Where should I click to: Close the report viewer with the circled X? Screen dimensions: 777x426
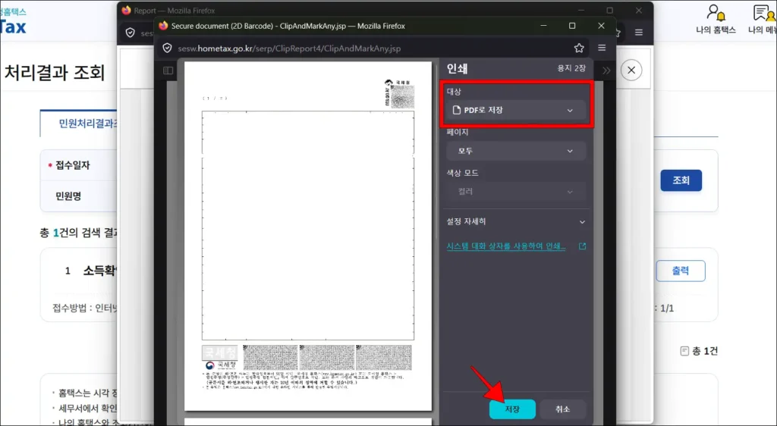(x=631, y=70)
